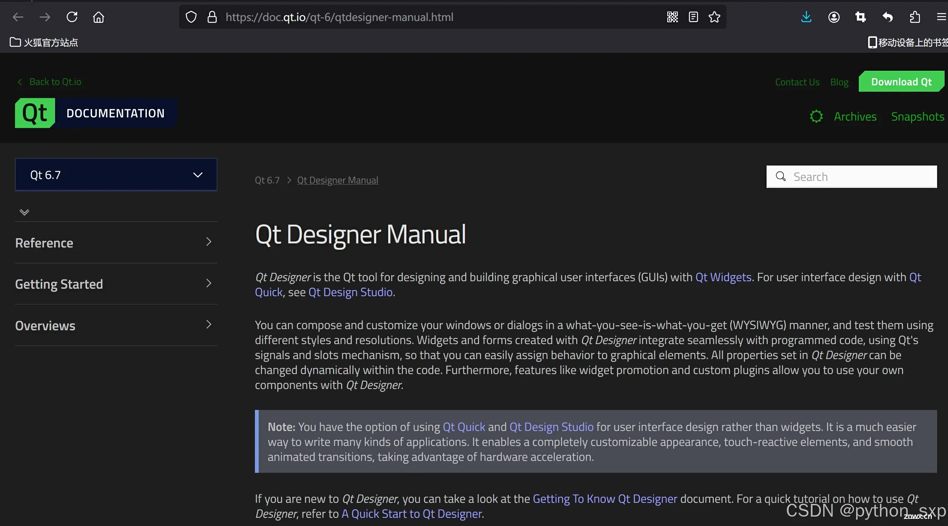Click the Qt 6.7 breadcrumb
Viewport: 948px width, 526px height.
pyautogui.click(x=267, y=180)
